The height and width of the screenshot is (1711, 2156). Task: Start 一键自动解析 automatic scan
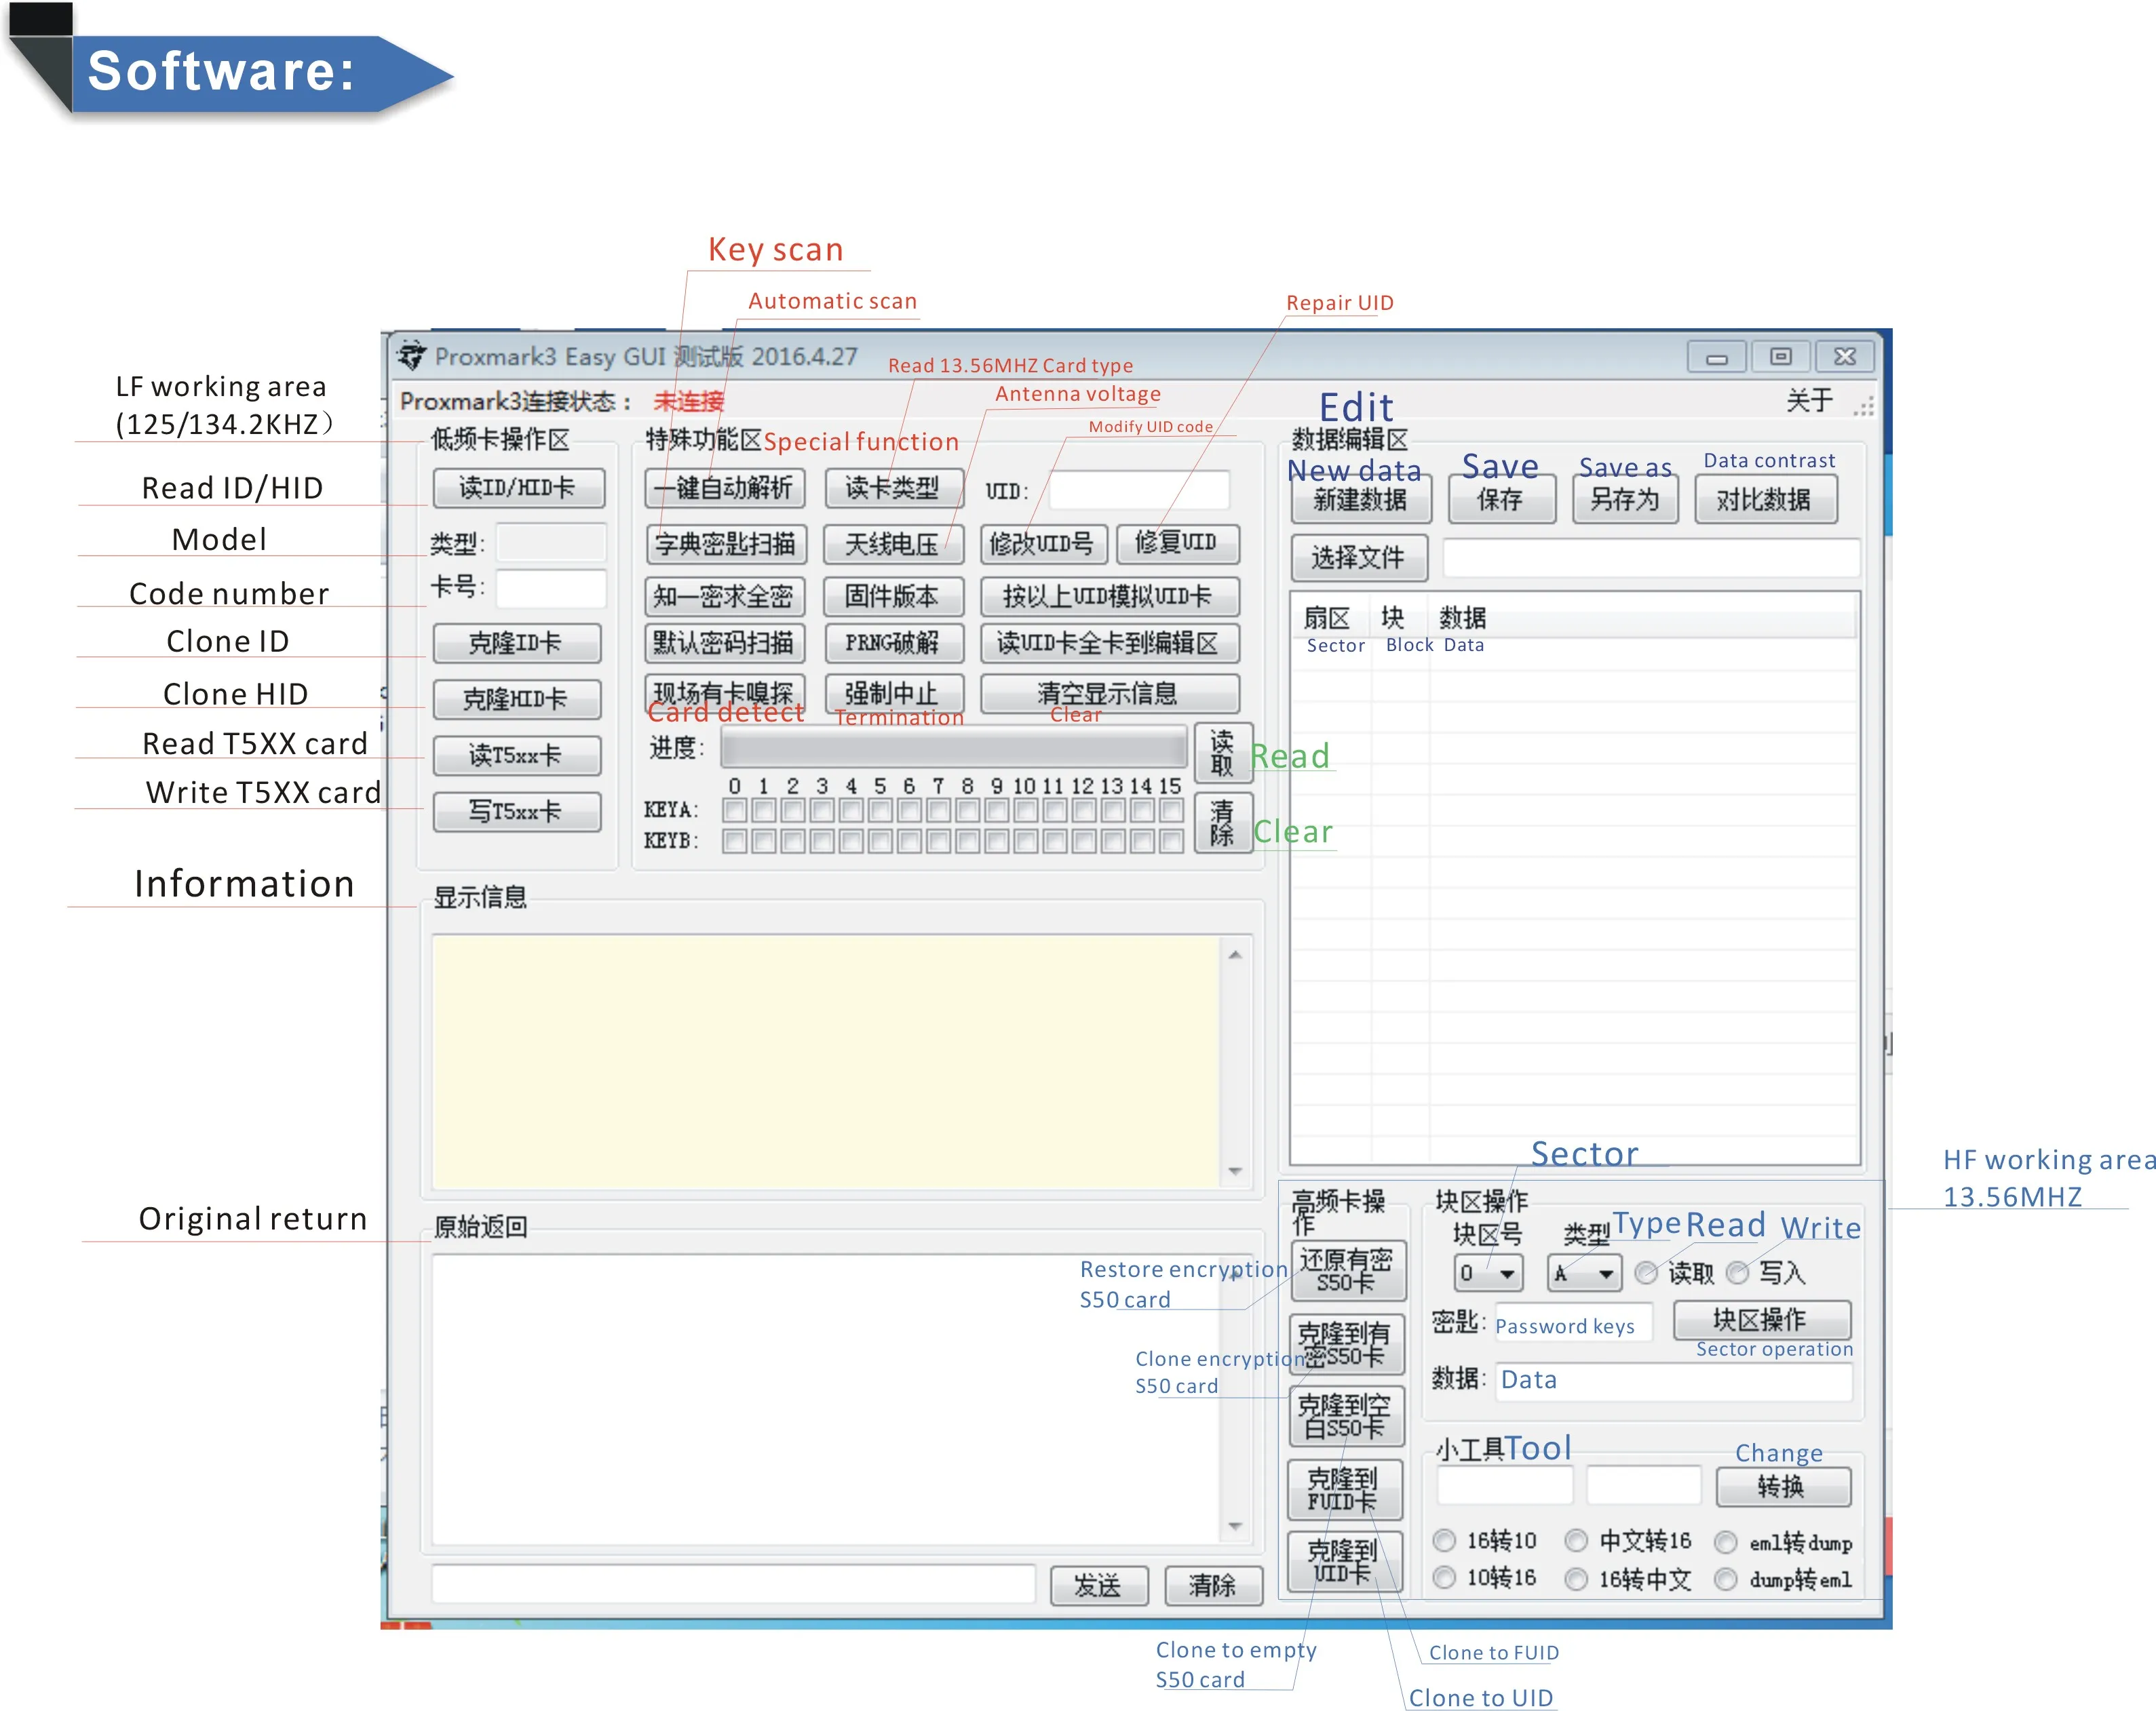click(x=724, y=488)
